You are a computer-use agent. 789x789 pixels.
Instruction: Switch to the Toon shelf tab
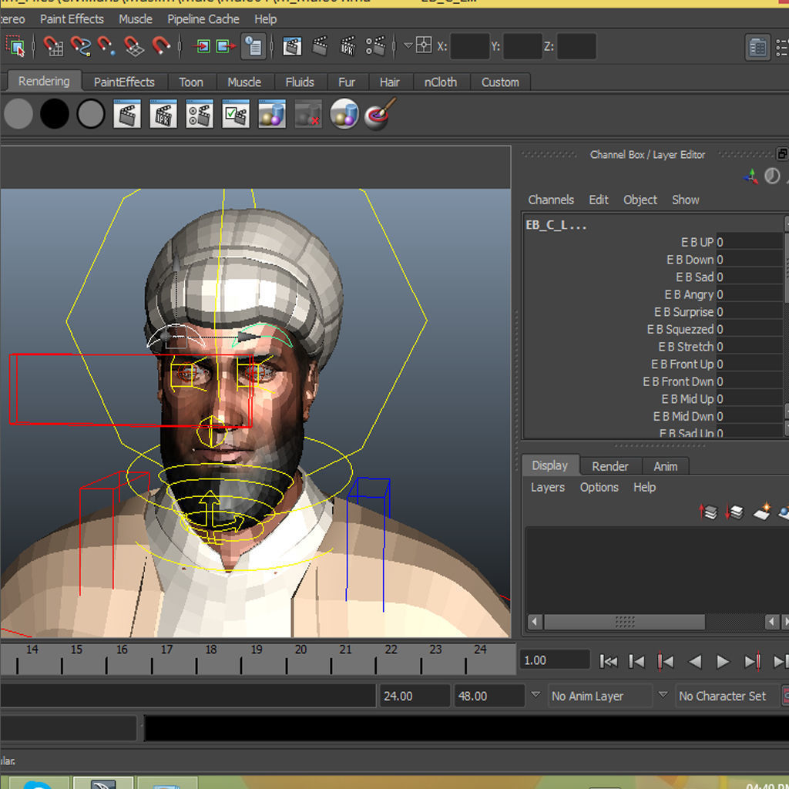click(x=191, y=82)
